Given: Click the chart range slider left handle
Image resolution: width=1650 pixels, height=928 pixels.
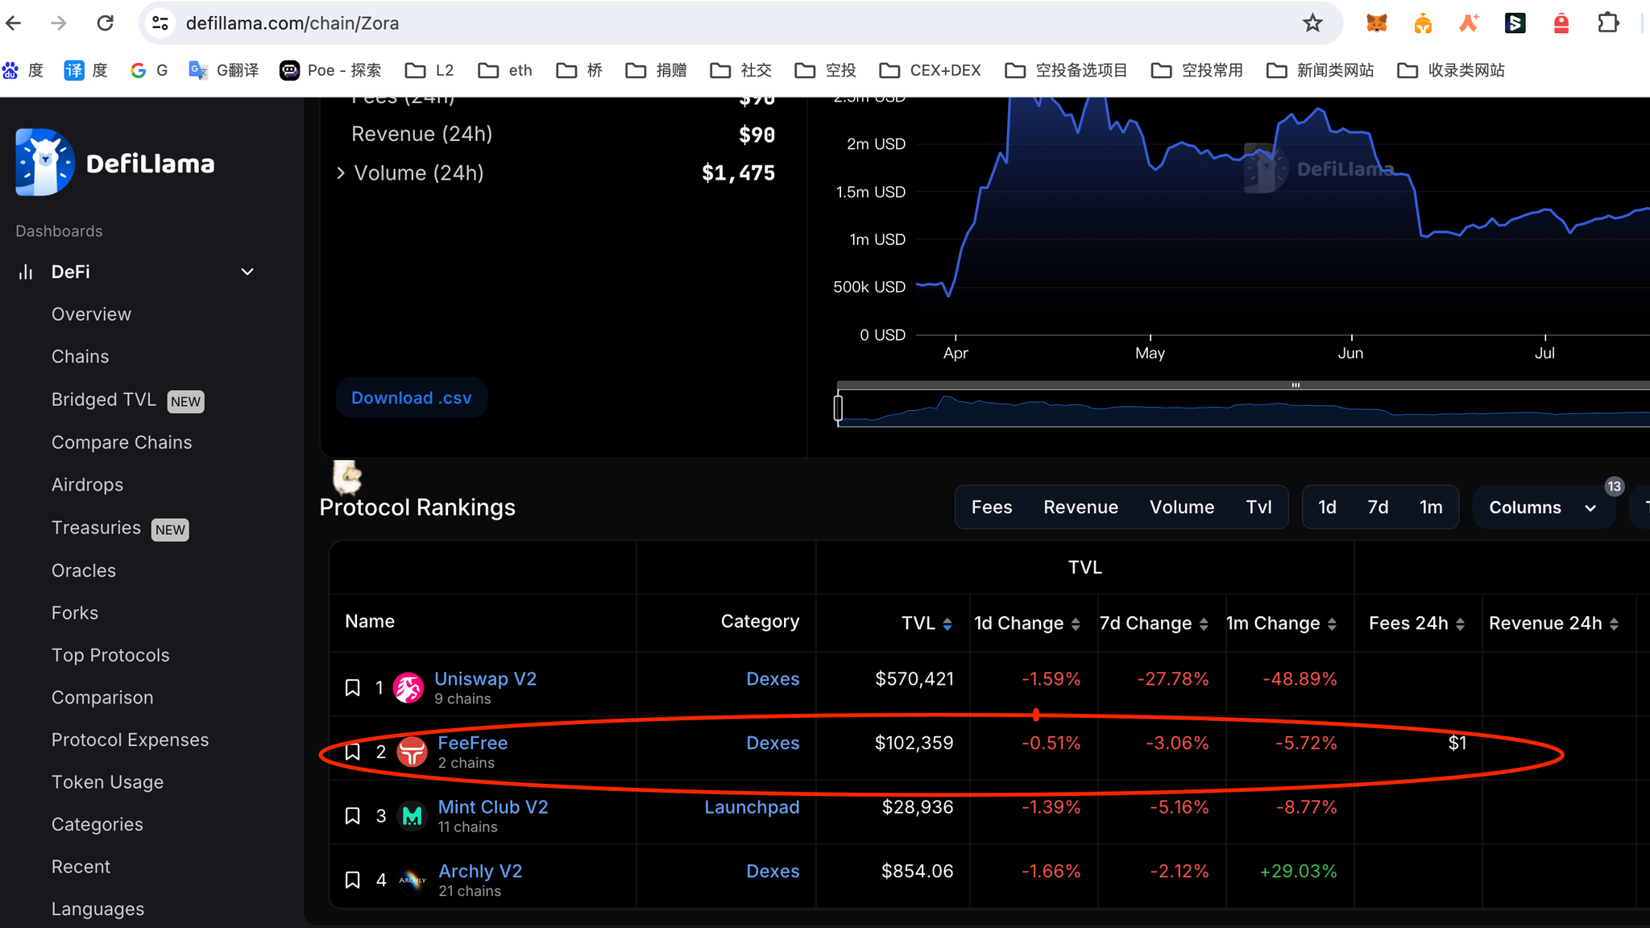Looking at the screenshot, I should coord(838,407).
